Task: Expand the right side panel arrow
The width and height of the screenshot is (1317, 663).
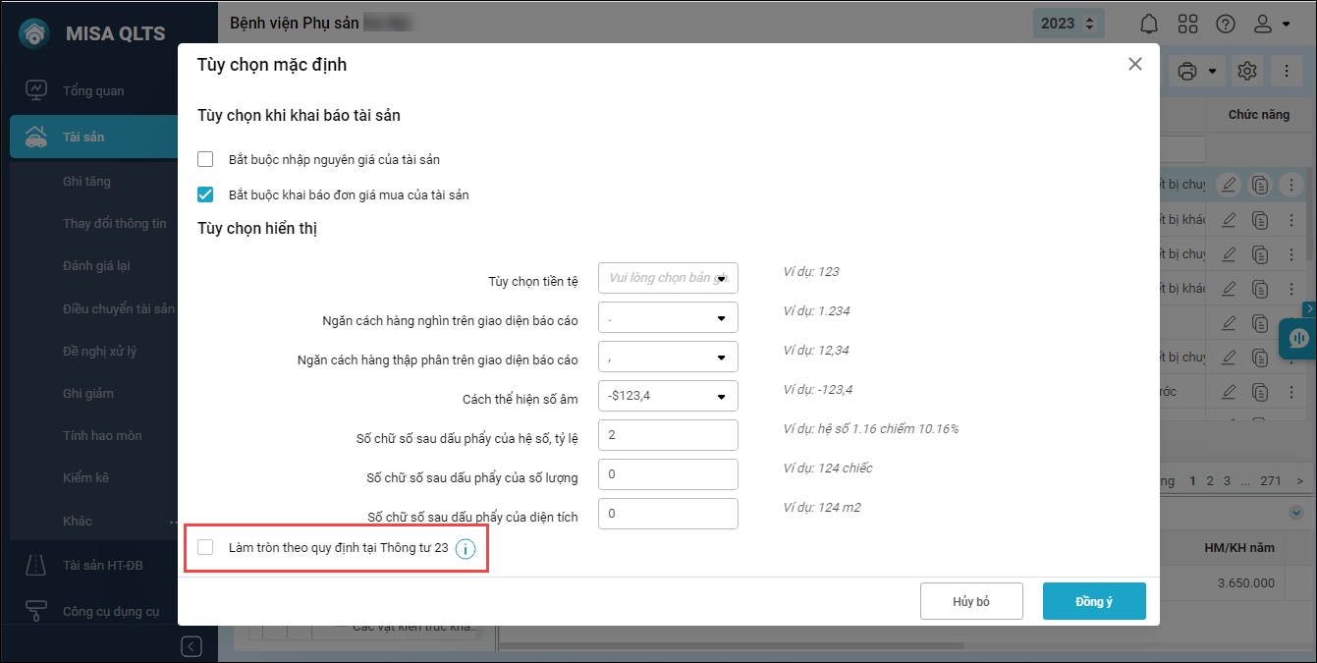Action: click(1309, 308)
